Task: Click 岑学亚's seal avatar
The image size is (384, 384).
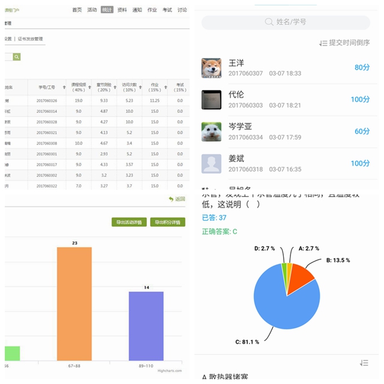Action: 211,131
